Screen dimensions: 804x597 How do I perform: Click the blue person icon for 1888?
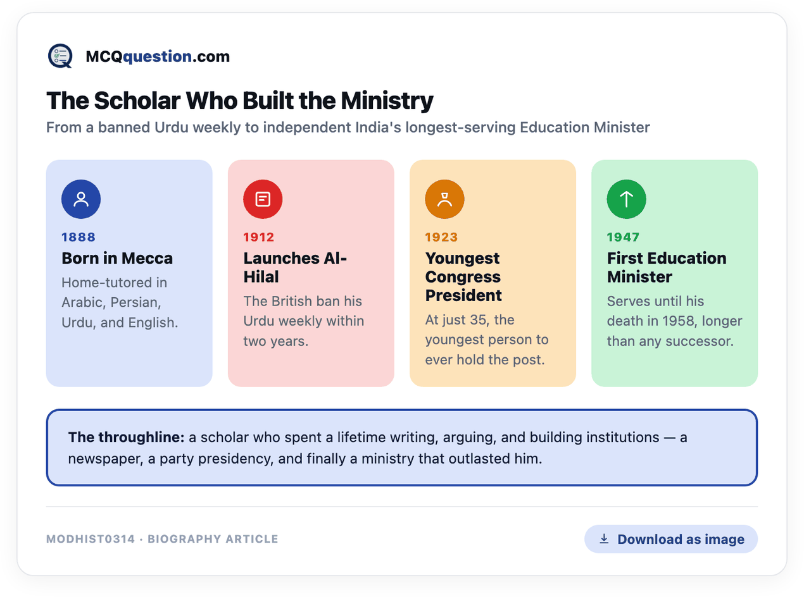(x=81, y=199)
